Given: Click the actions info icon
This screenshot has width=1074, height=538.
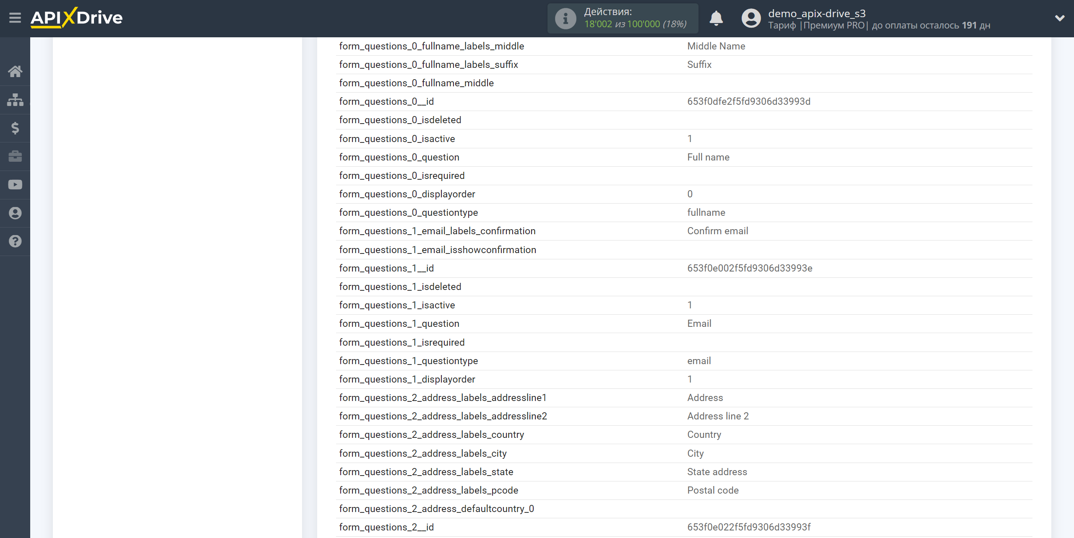Looking at the screenshot, I should click(x=565, y=18).
